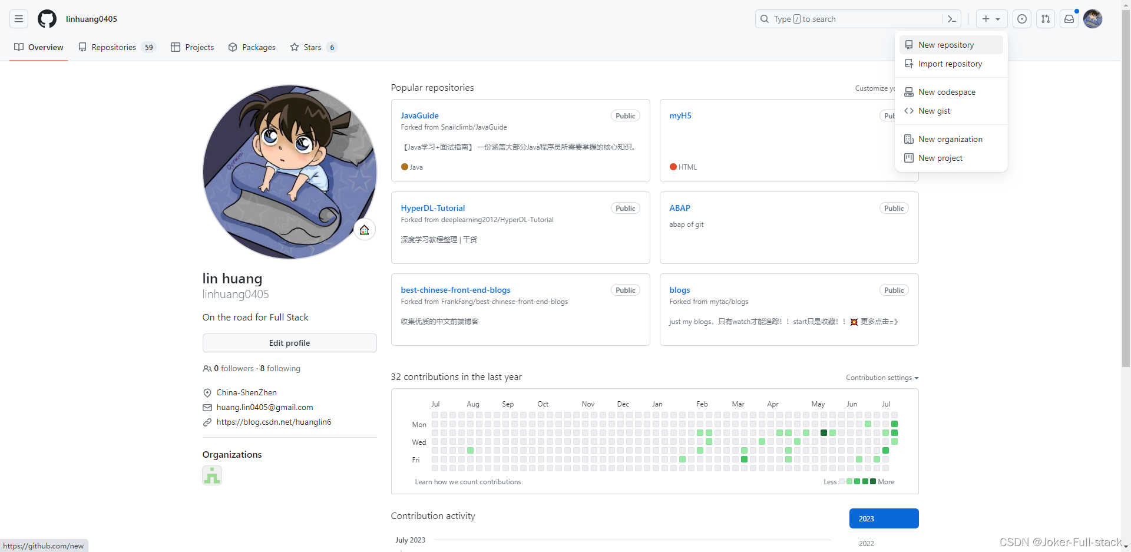
Task: Open the best-chinese-front-end-blogs repository link
Action: [x=455, y=290]
